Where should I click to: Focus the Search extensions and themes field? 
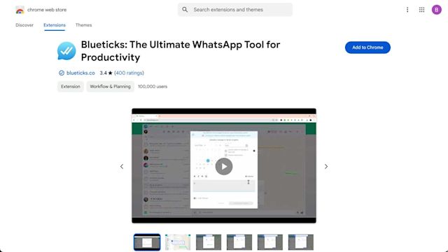point(235,10)
